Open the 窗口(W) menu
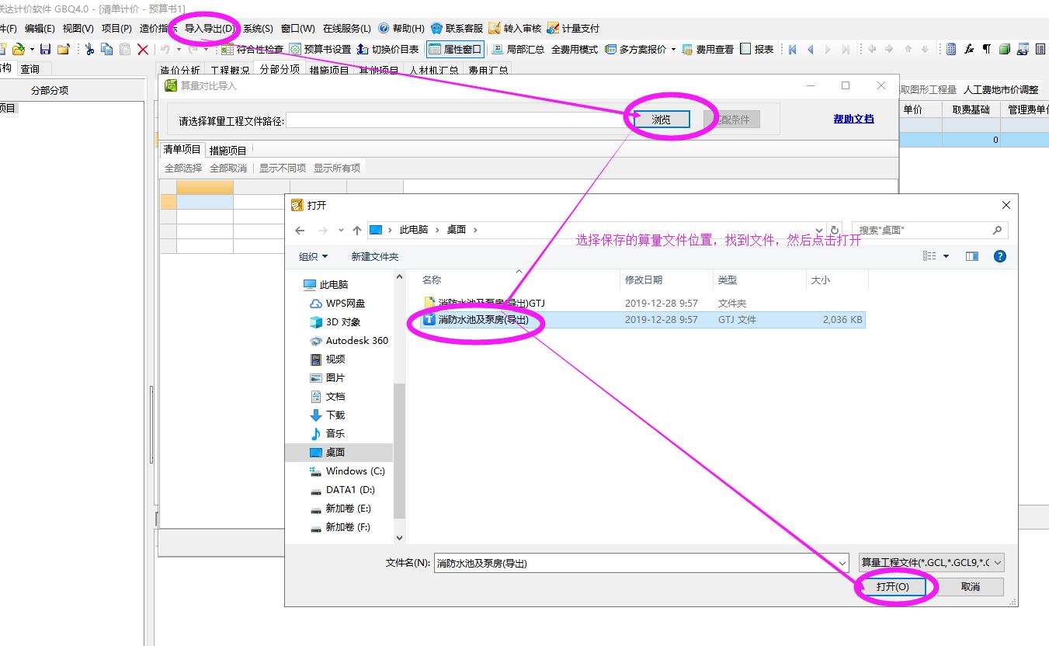1049x646 pixels. (298, 28)
